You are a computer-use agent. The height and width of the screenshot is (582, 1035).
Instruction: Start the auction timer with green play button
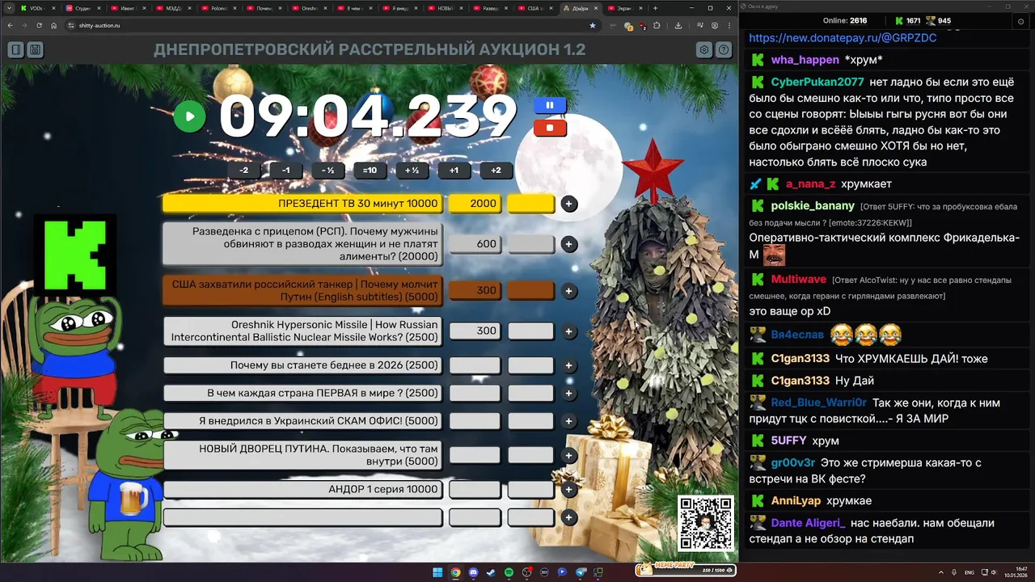point(189,116)
